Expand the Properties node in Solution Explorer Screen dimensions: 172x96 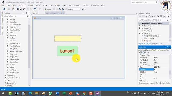pos(140,26)
